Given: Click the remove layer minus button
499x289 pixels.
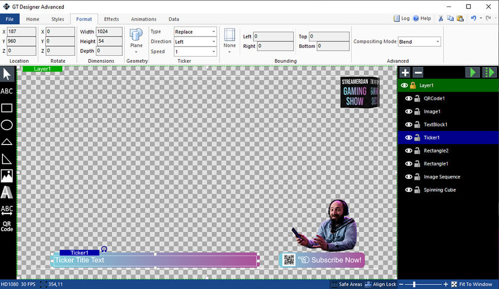Looking at the screenshot, I should click(418, 72).
